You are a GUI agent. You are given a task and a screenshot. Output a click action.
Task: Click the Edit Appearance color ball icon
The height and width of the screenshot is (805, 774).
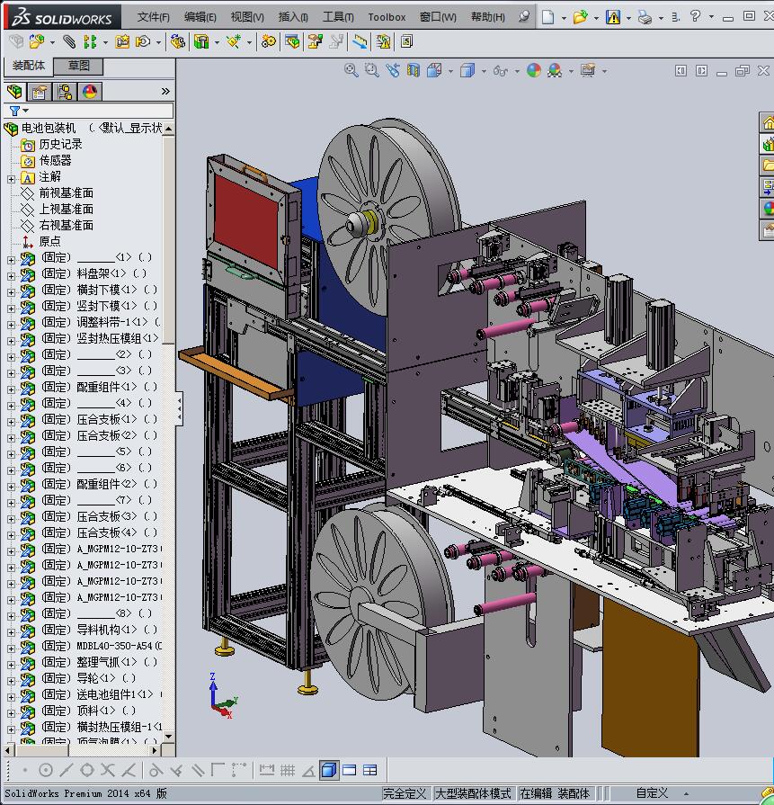[534, 70]
